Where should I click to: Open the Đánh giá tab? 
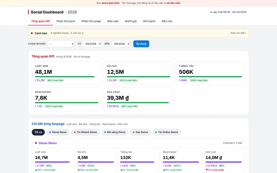click(x=131, y=21)
